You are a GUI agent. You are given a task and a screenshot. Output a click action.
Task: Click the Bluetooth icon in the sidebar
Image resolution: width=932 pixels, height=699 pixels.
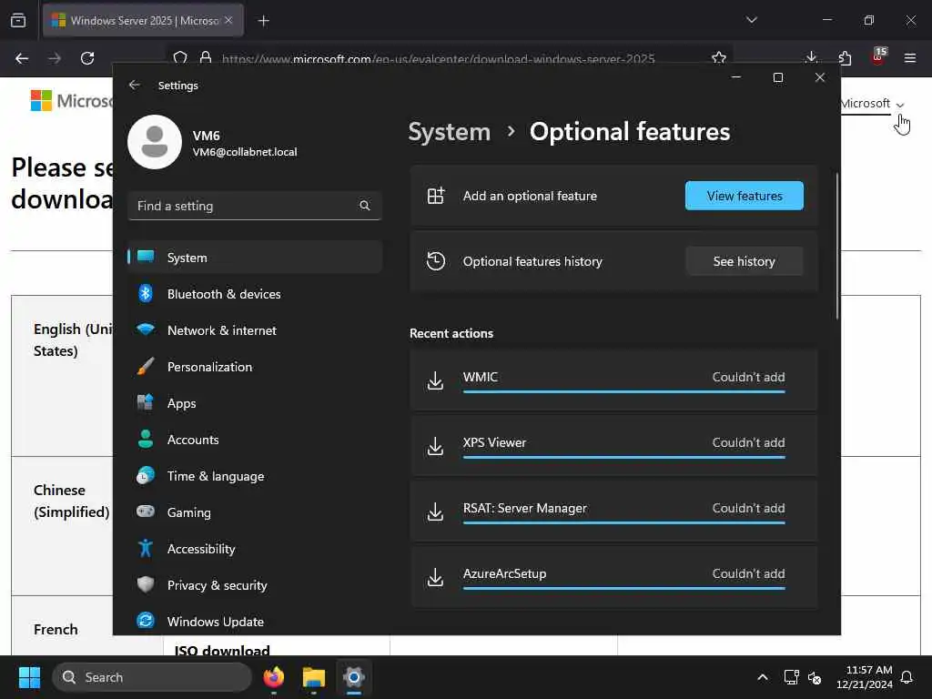(x=146, y=294)
